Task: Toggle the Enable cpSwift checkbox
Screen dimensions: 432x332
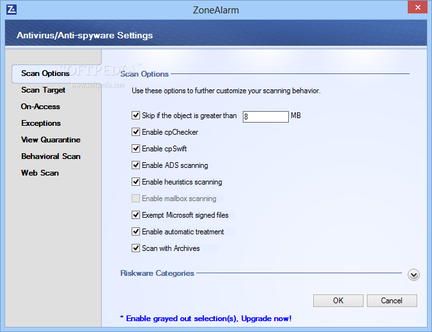Action: pyautogui.click(x=135, y=148)
